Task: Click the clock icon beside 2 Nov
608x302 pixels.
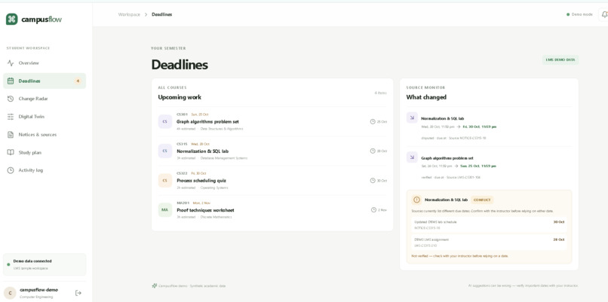Action: [x=373, y=210]
